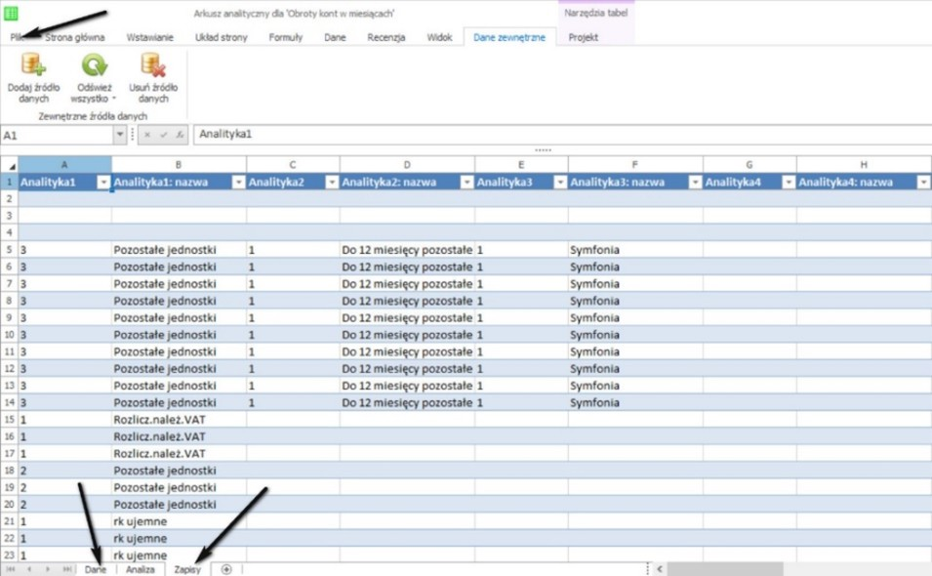Open the Odśwież wszystko dropdown arrow

click(113, 99)
